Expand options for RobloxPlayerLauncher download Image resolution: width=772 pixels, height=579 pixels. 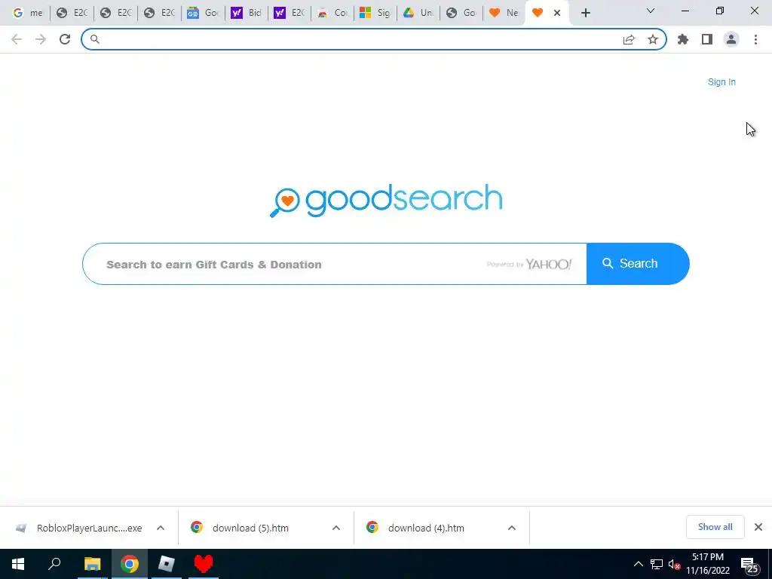click(x=161, y=528)
